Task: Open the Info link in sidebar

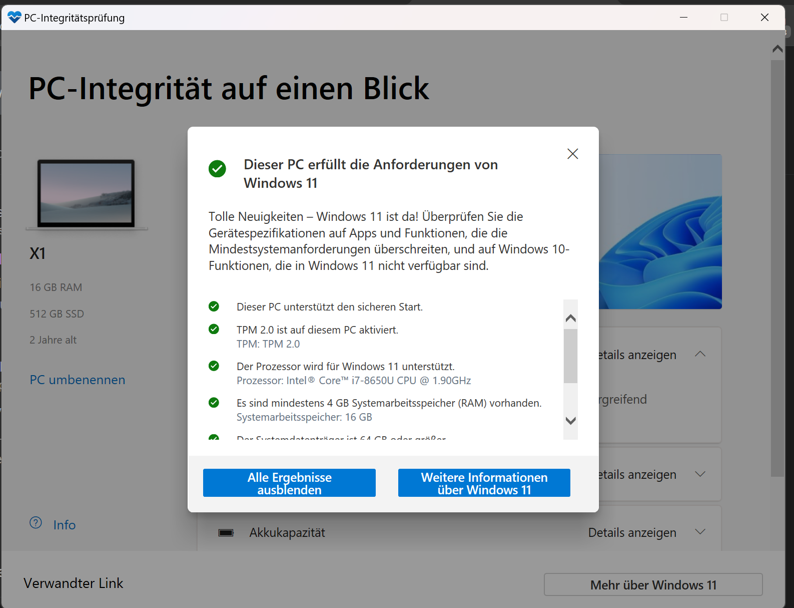Action: pyautogui.click(x=65, y=525)
